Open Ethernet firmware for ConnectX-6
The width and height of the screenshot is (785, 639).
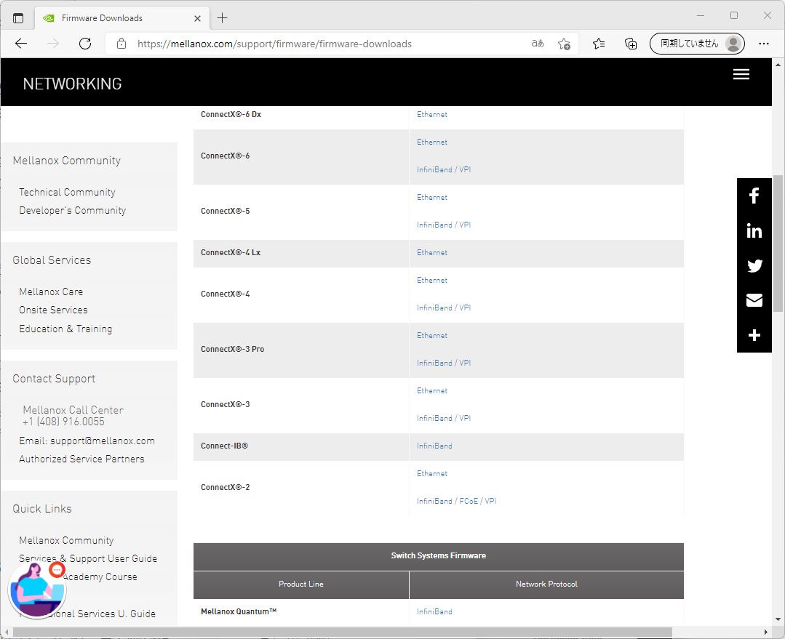click(432, 142)
